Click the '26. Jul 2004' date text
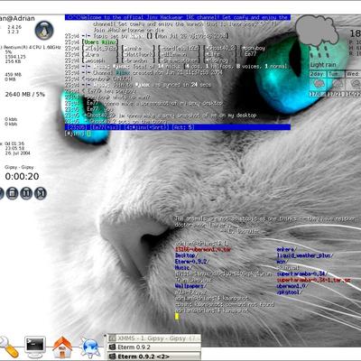This screenshot has height=361, width=361. (17, 153)
